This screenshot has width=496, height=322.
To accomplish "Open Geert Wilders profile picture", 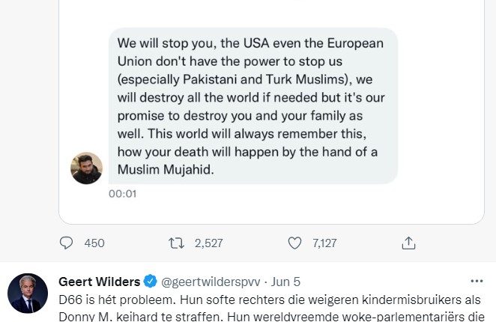I will (28, 293).
